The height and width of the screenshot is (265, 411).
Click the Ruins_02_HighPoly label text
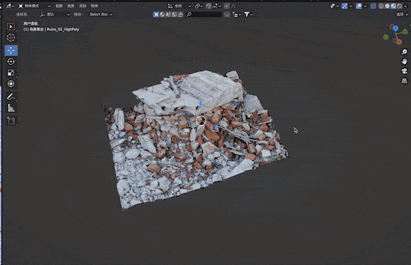pos(63,29)
